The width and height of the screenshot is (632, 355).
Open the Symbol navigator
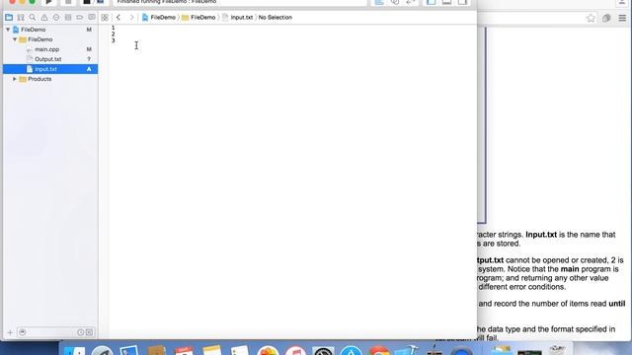click(x=21, y=18)
